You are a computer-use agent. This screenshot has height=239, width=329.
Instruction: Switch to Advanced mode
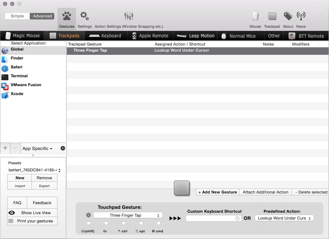(x=42, y=16)
